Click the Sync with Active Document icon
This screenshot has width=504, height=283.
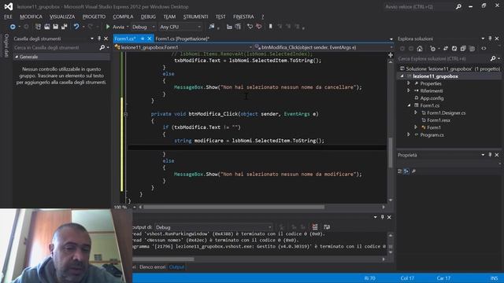pyautogui.click(x=446, y=49)
